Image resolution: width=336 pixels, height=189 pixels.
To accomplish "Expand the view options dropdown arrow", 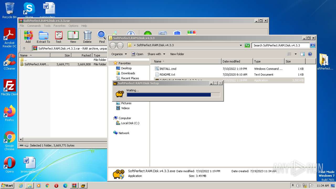I will [296, 54].
